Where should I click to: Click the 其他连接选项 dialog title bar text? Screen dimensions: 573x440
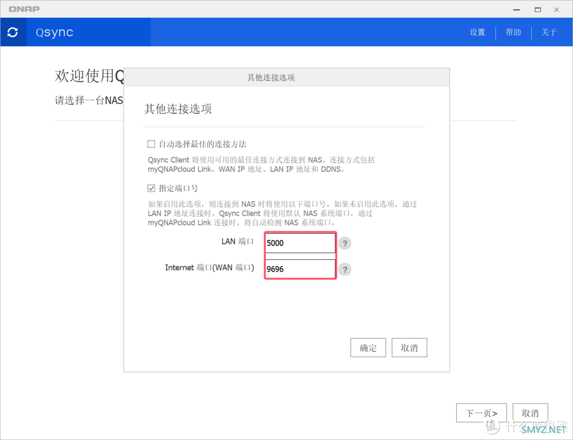(x=271, y=77)
